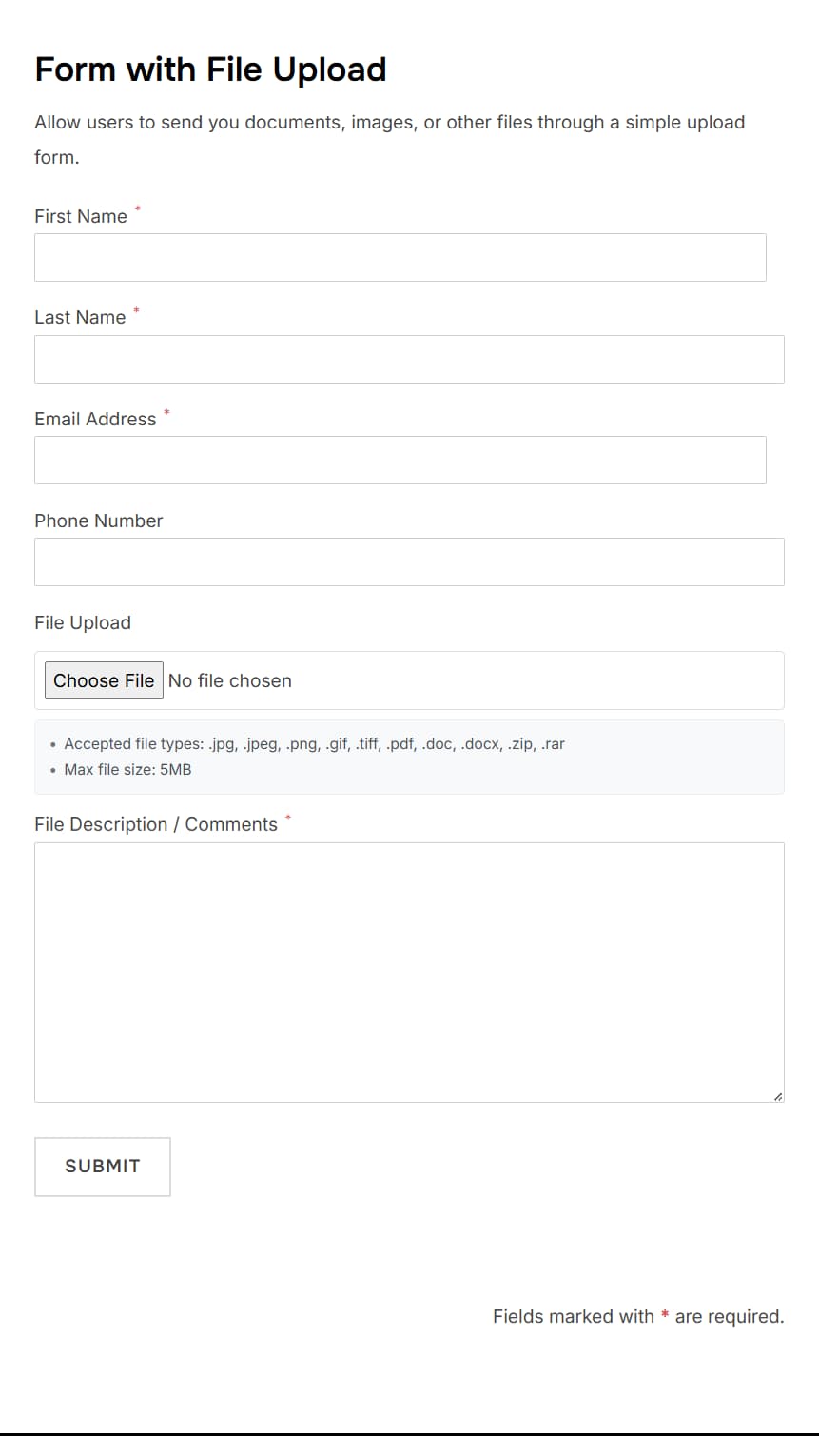819x1436 pixels.
Task: Select the Email Address text box
Action: pos(400,460)
